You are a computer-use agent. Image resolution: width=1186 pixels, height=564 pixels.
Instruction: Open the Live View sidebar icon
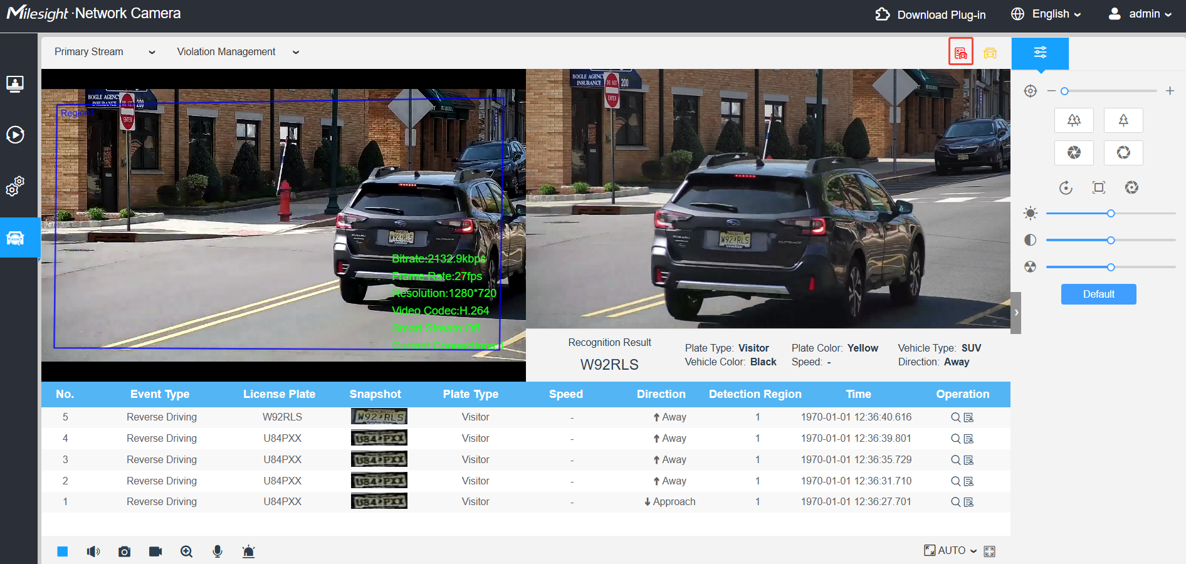[15, 83]
